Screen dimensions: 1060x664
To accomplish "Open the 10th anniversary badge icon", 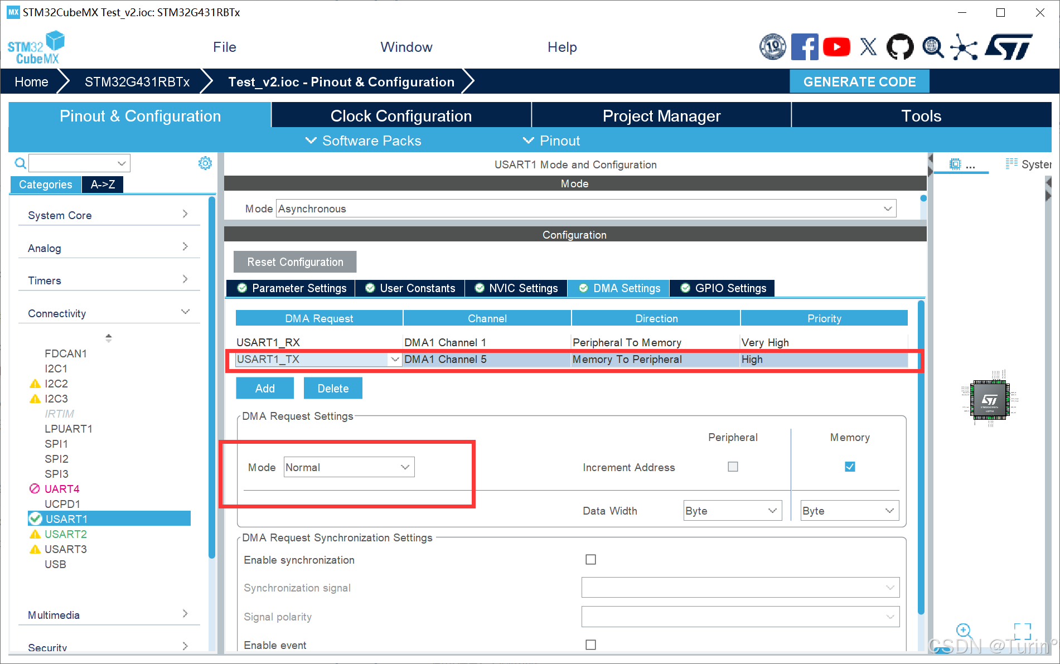I will pos(773,47).
